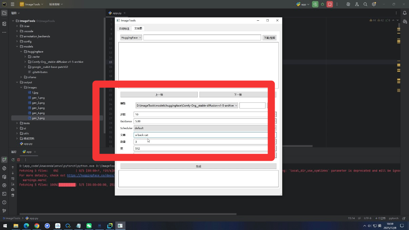Clear console output with trash icon
This screenshot has height=230, width=409.
(x=13, y=195)
